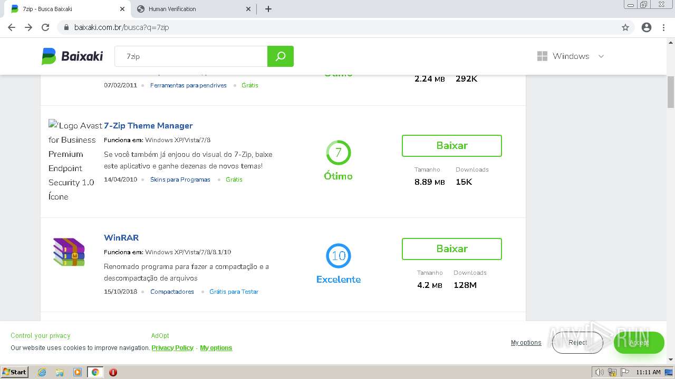Open the WinRAR title link

[x=121, y=237]
